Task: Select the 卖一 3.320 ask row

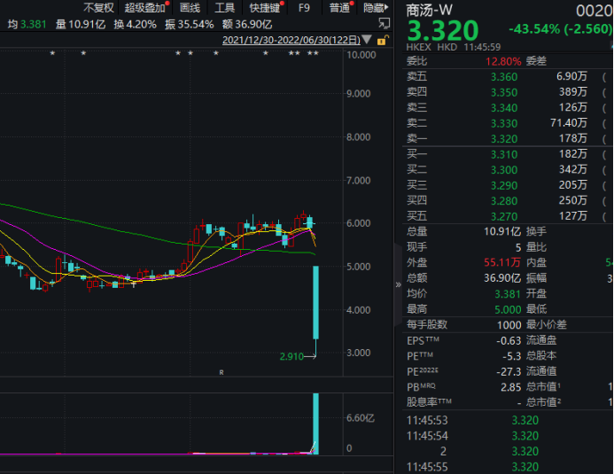Action: (x=508, y=138)
